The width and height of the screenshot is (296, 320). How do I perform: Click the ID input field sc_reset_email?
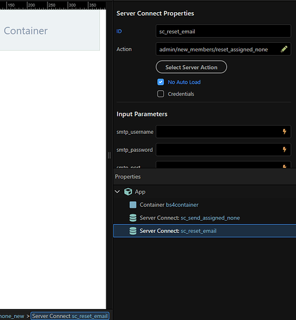223,31
